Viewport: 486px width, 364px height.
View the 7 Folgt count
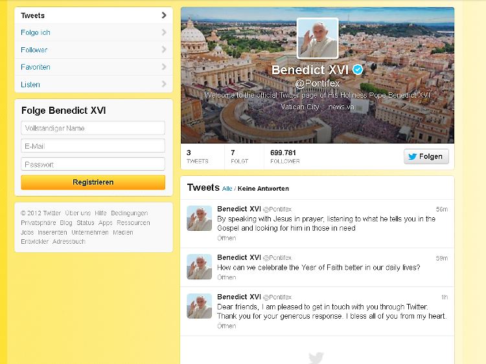click(239, 156)
